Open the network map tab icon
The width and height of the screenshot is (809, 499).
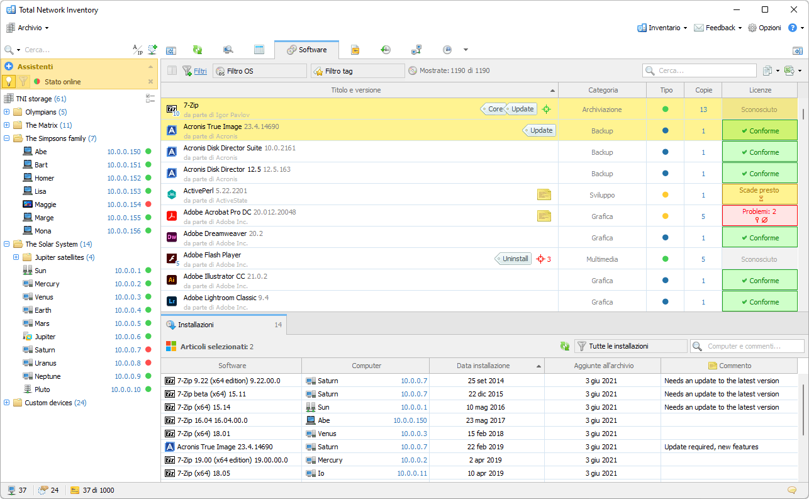[x=416, y=50]
